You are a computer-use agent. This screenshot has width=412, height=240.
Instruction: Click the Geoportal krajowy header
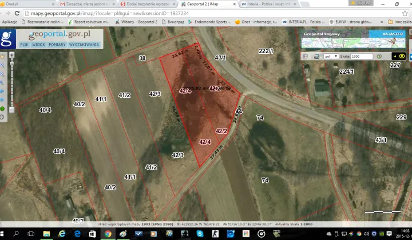[x=322, y=34]
